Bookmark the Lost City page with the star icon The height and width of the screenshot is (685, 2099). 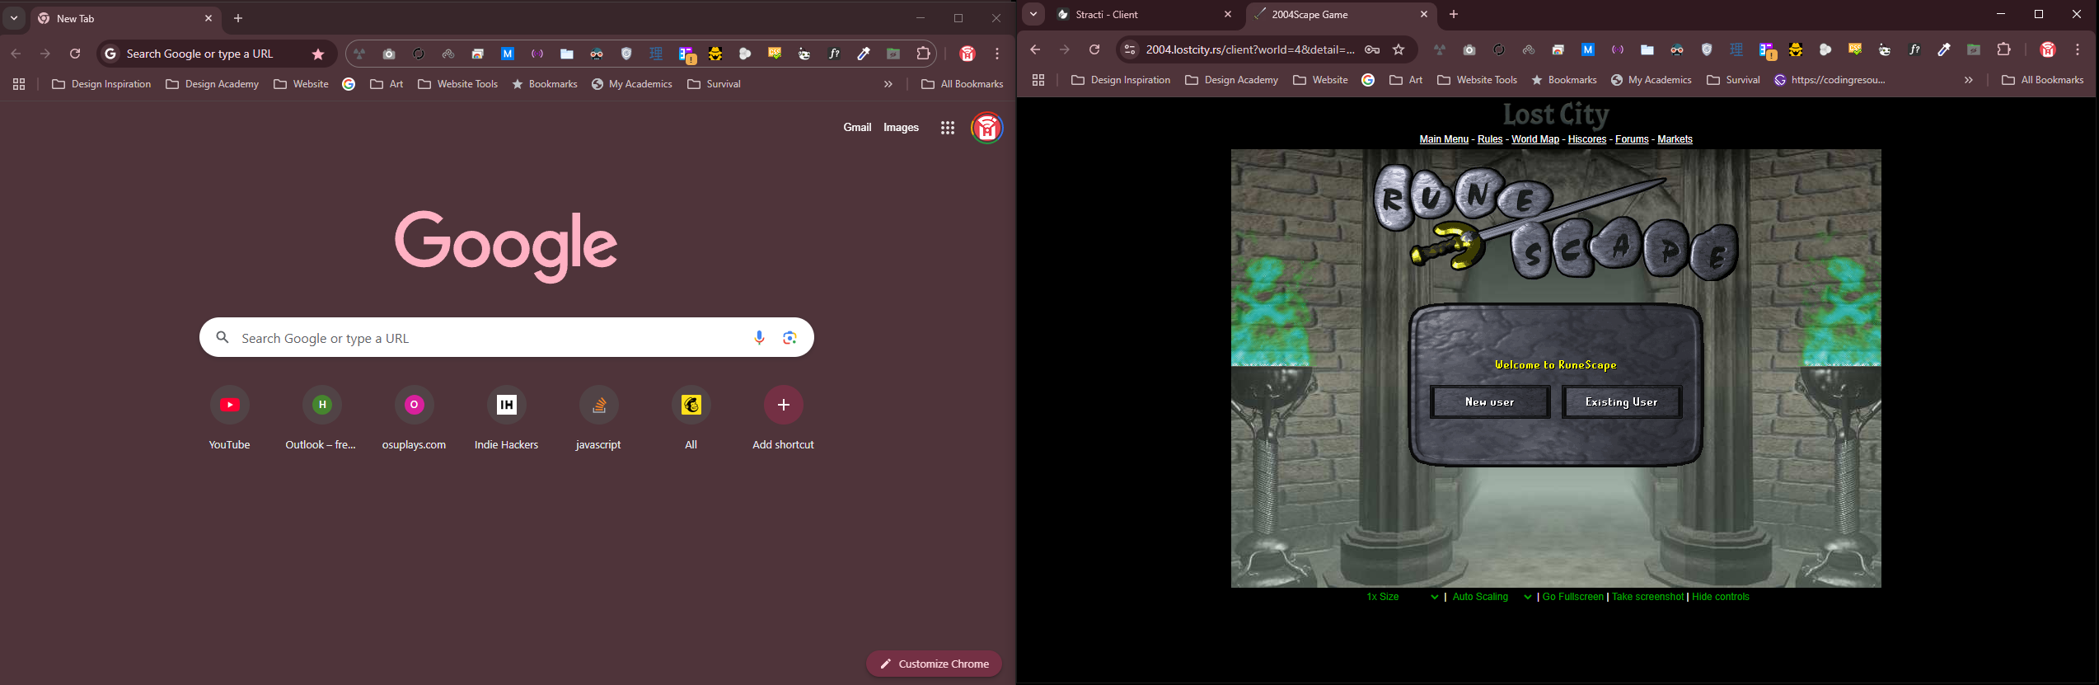(1399, 50)
